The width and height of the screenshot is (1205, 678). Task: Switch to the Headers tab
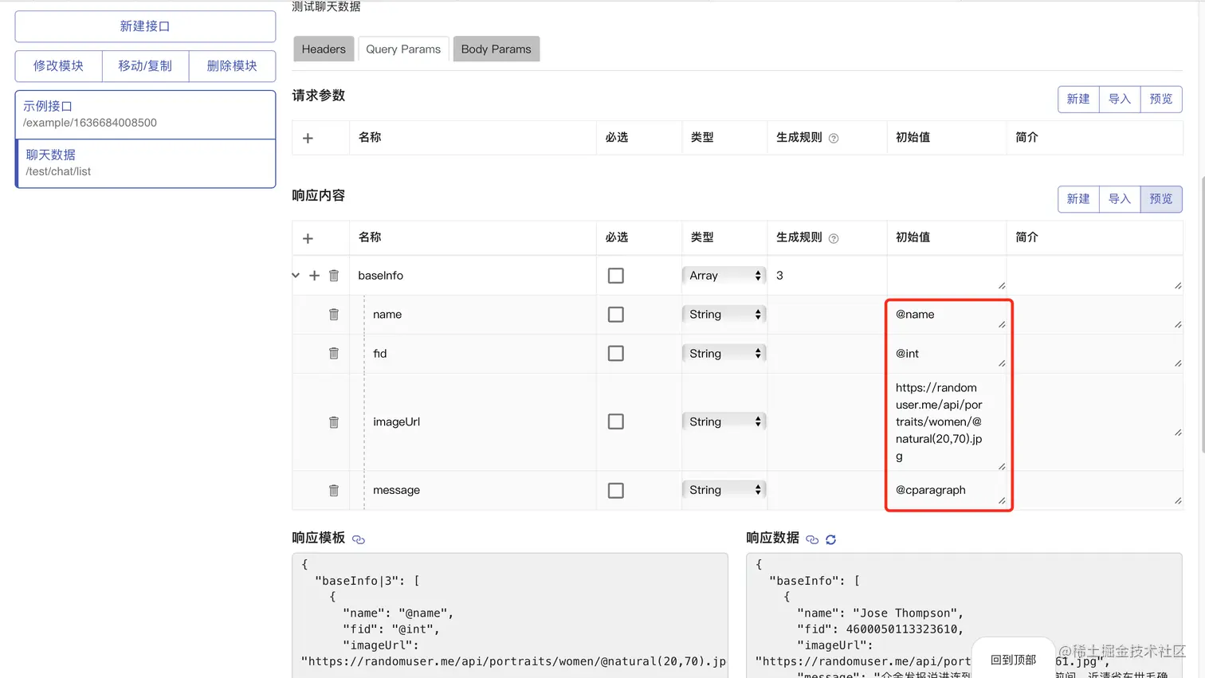point(324,49)
